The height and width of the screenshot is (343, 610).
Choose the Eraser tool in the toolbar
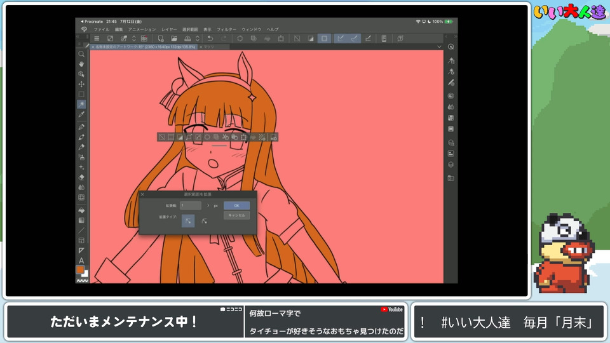81,177
